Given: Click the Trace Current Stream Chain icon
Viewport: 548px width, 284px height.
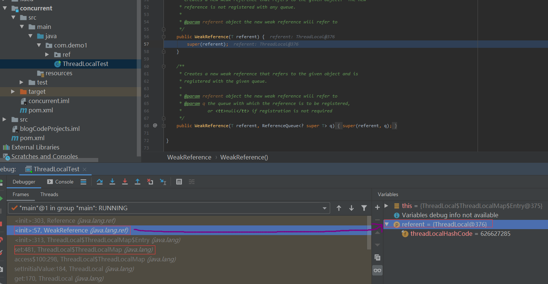Looking at the screenshot, I should (192, 182).
